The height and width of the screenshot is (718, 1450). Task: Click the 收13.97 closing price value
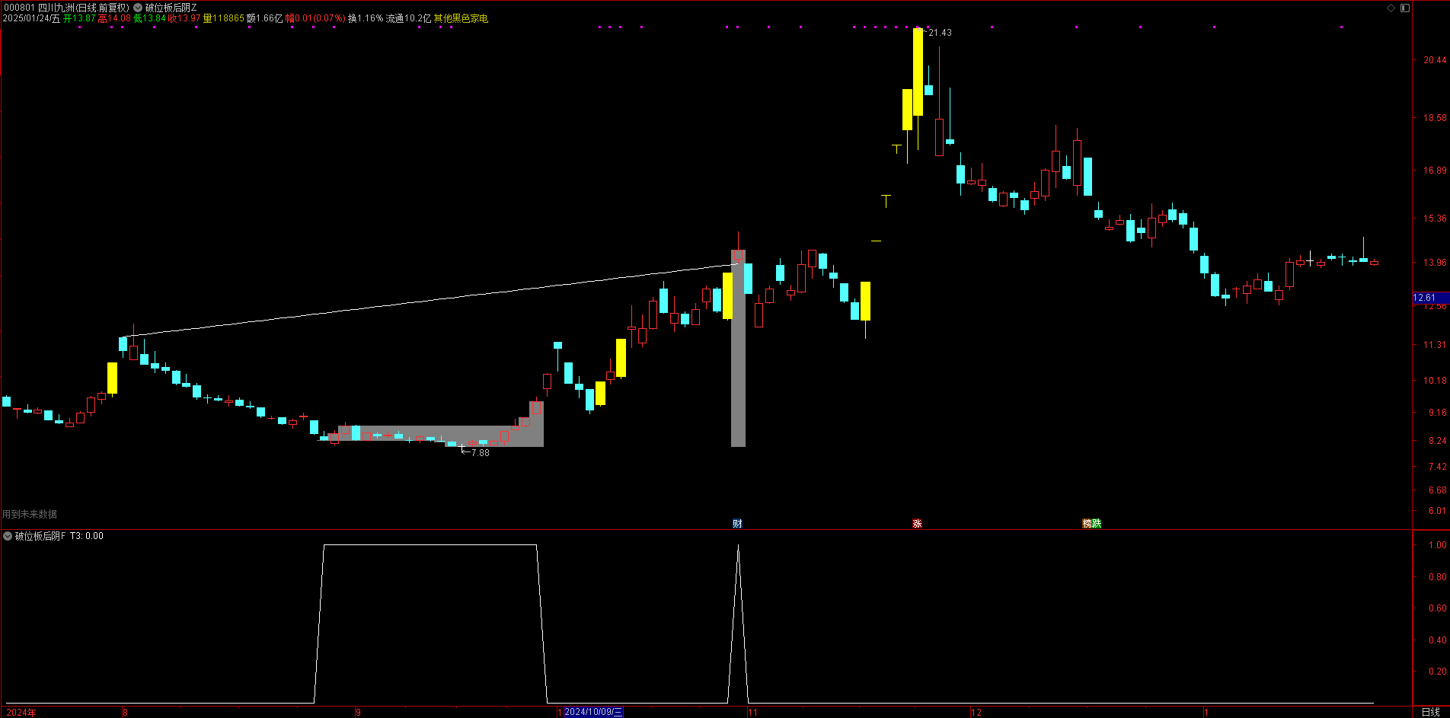184,18
